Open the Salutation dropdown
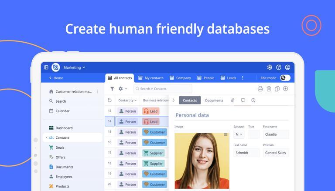This screenshot has height=191, width=335. [x=239, y=134]
